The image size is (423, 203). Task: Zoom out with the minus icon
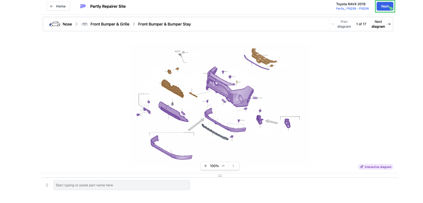tap(223, 166)
